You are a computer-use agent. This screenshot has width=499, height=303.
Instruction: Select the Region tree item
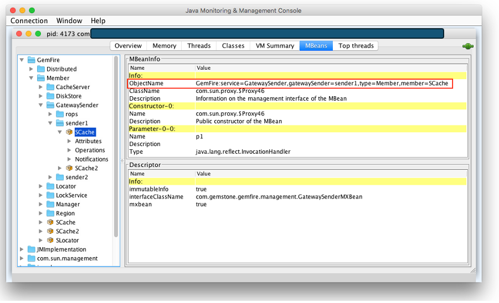[x=65, y=213]
